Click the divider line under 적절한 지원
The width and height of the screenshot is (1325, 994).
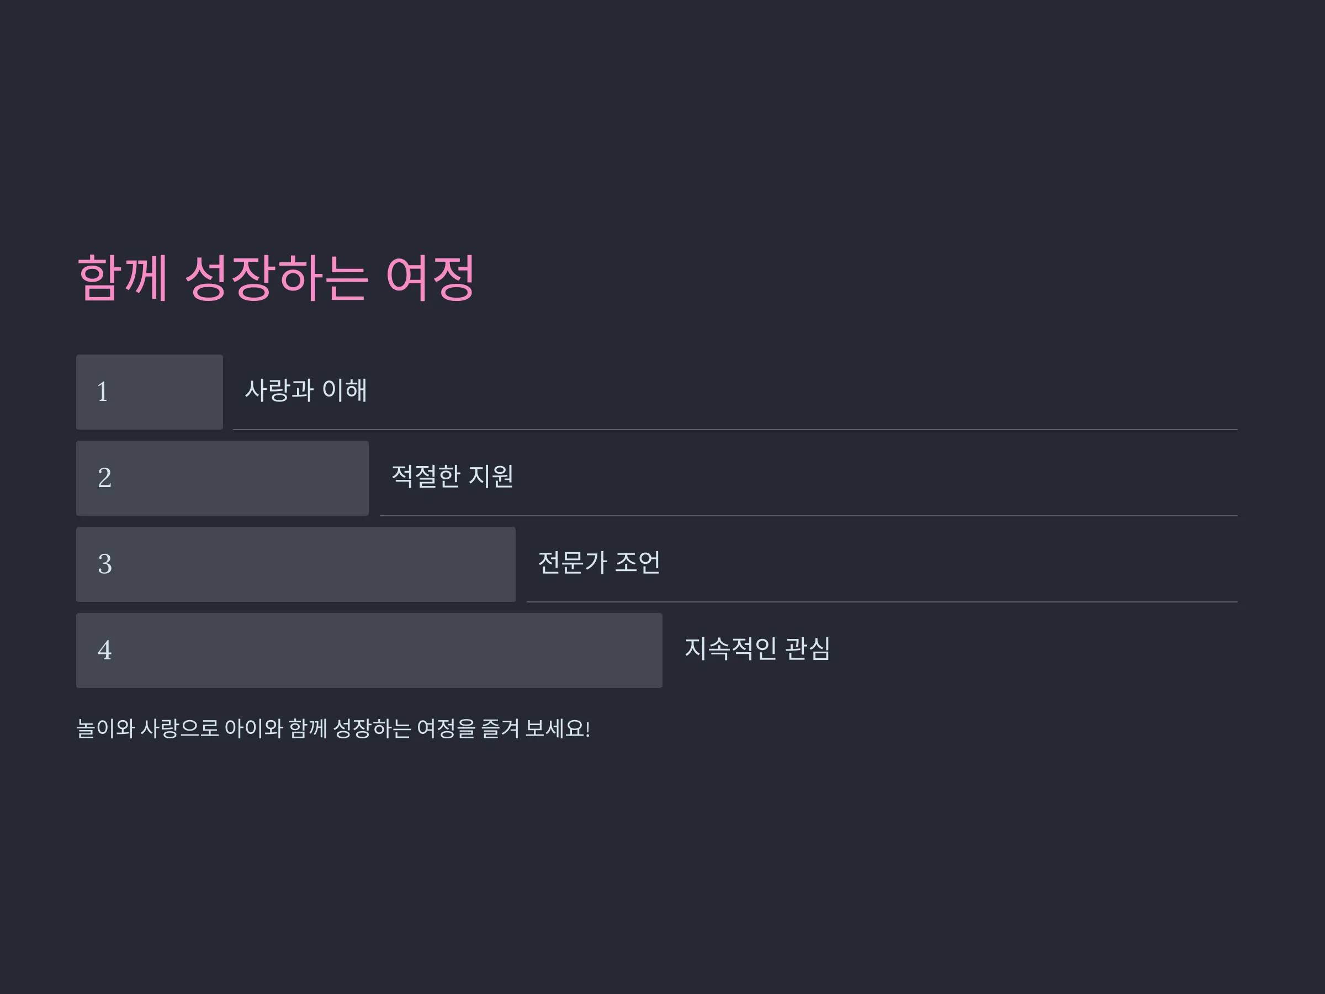[x=809, y=516]
